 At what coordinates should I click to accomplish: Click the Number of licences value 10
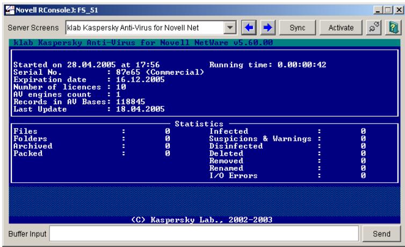[121, 87]
